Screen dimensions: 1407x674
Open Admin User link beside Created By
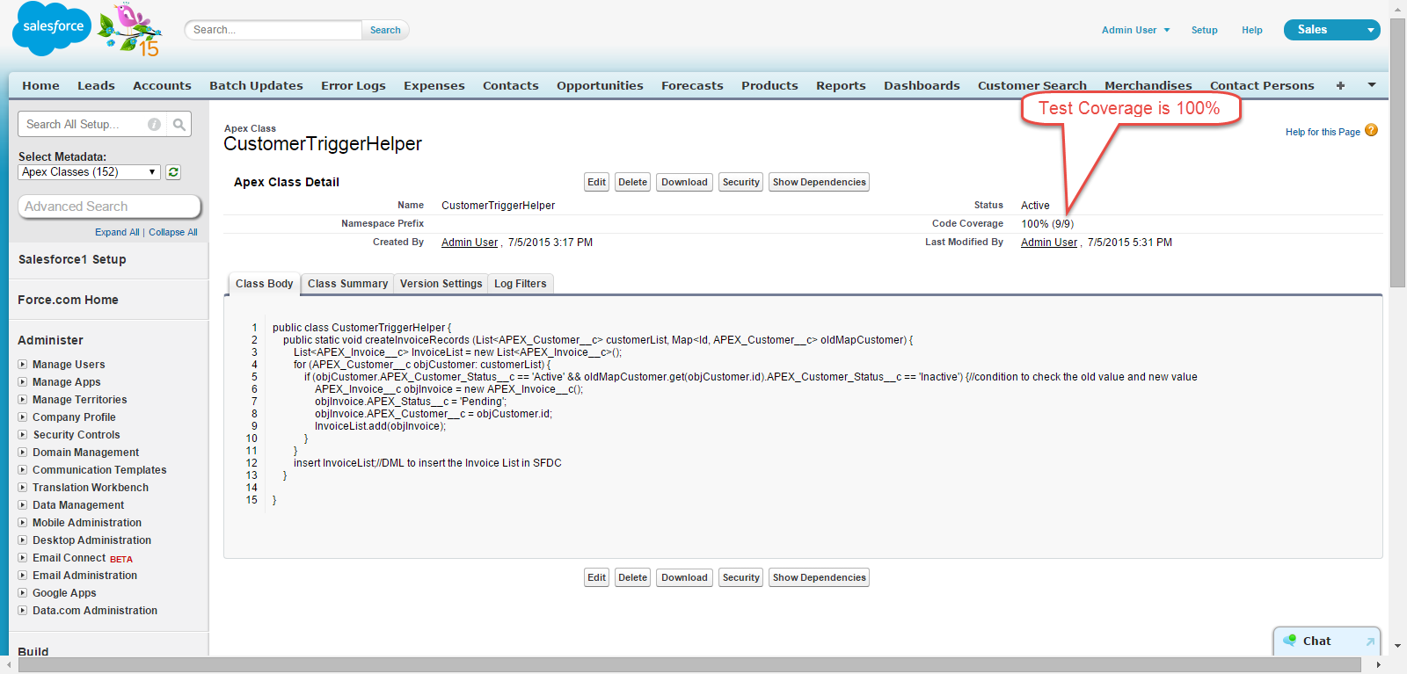pos(470,243)
